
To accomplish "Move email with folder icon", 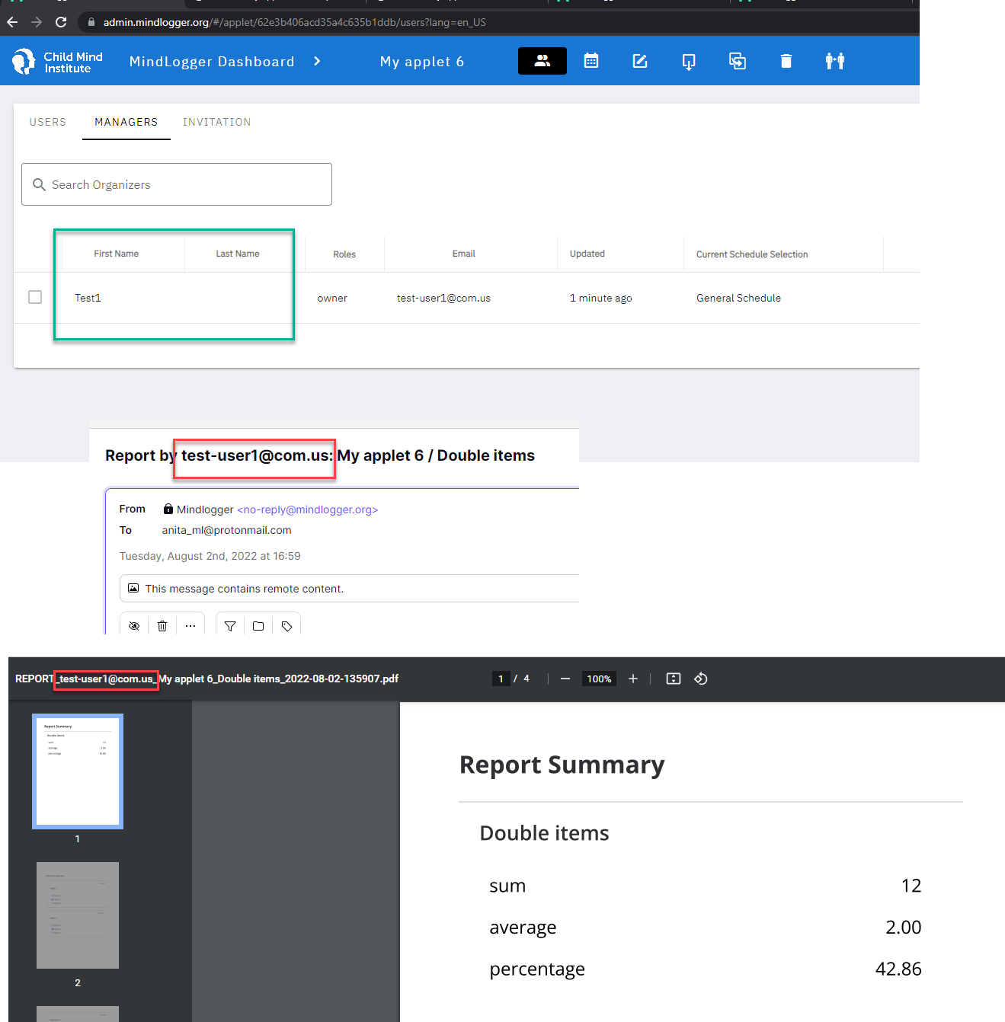I will click(258, 626).
